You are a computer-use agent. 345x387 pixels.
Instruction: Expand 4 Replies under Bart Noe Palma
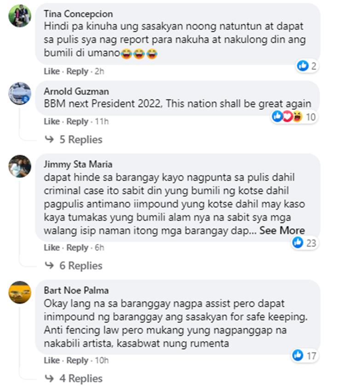73,378
